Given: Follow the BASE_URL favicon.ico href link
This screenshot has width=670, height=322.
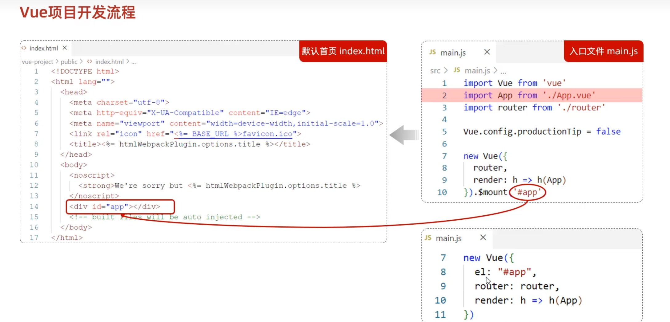Looking at the screenshot, I should point(233,134).
